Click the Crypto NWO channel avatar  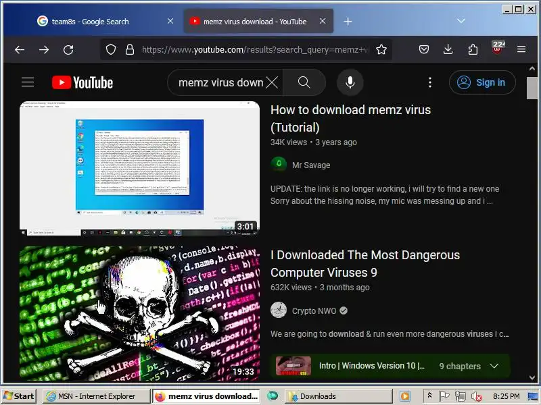[279, 310]
